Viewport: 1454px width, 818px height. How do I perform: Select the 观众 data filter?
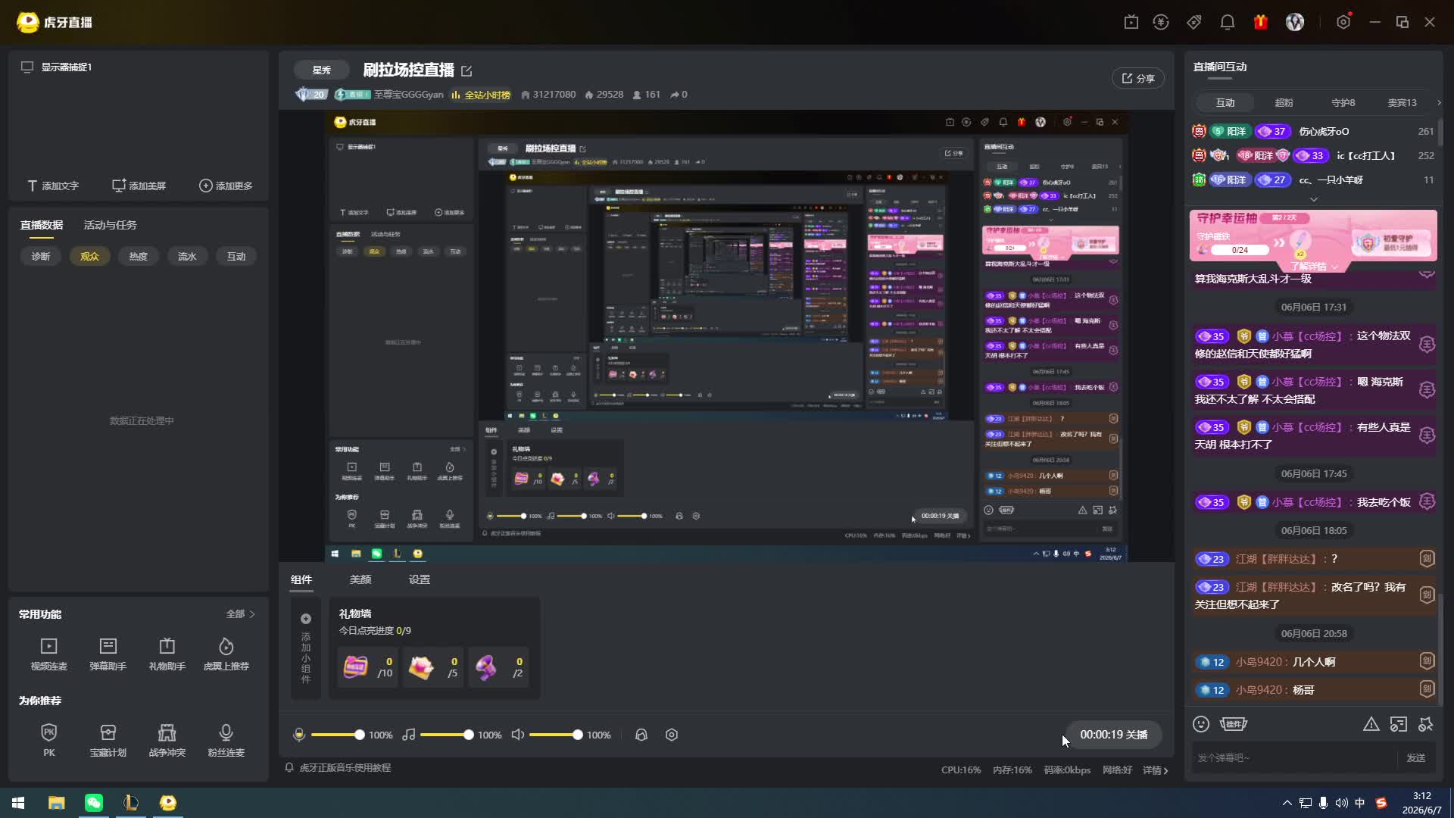coord(89,256)
